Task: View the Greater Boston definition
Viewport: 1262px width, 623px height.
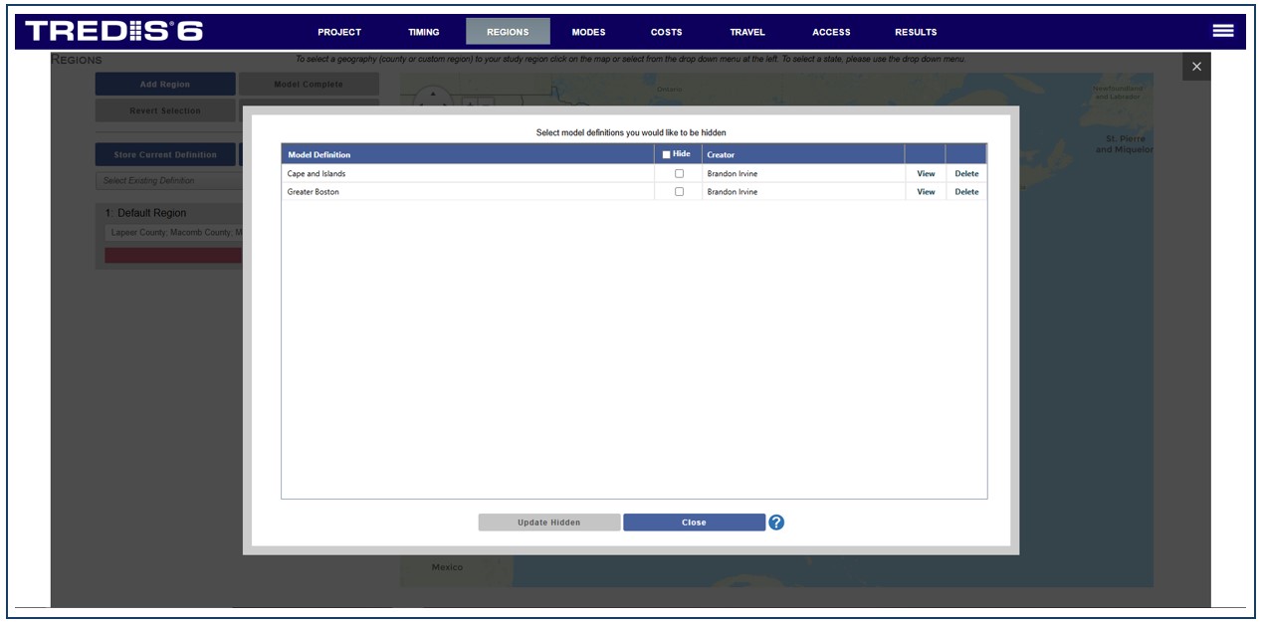Action: click(926, 192)
